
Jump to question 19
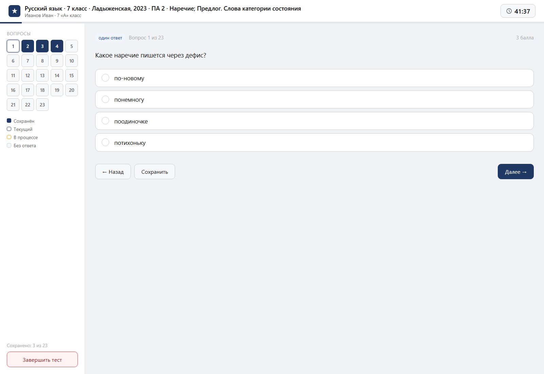57,90
